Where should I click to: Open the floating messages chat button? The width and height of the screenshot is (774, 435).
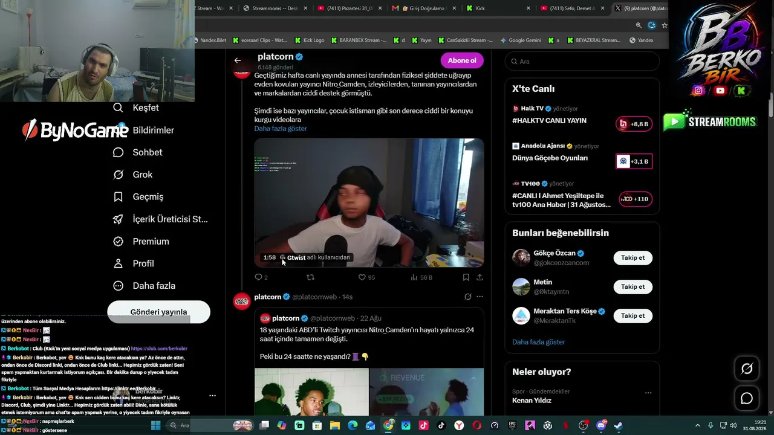point(747,399)
